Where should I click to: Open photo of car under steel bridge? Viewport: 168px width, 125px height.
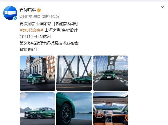click(x=74, y=73)
